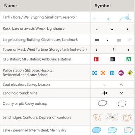Click the Depression contours symbol
This screenshot has width=135, height=135.
[127, 117]
